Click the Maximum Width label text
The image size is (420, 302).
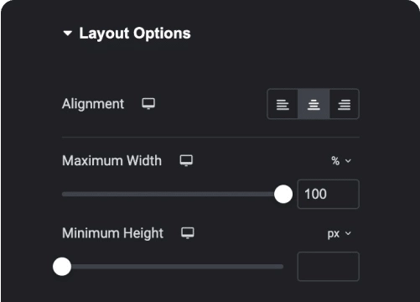[111, 160]
